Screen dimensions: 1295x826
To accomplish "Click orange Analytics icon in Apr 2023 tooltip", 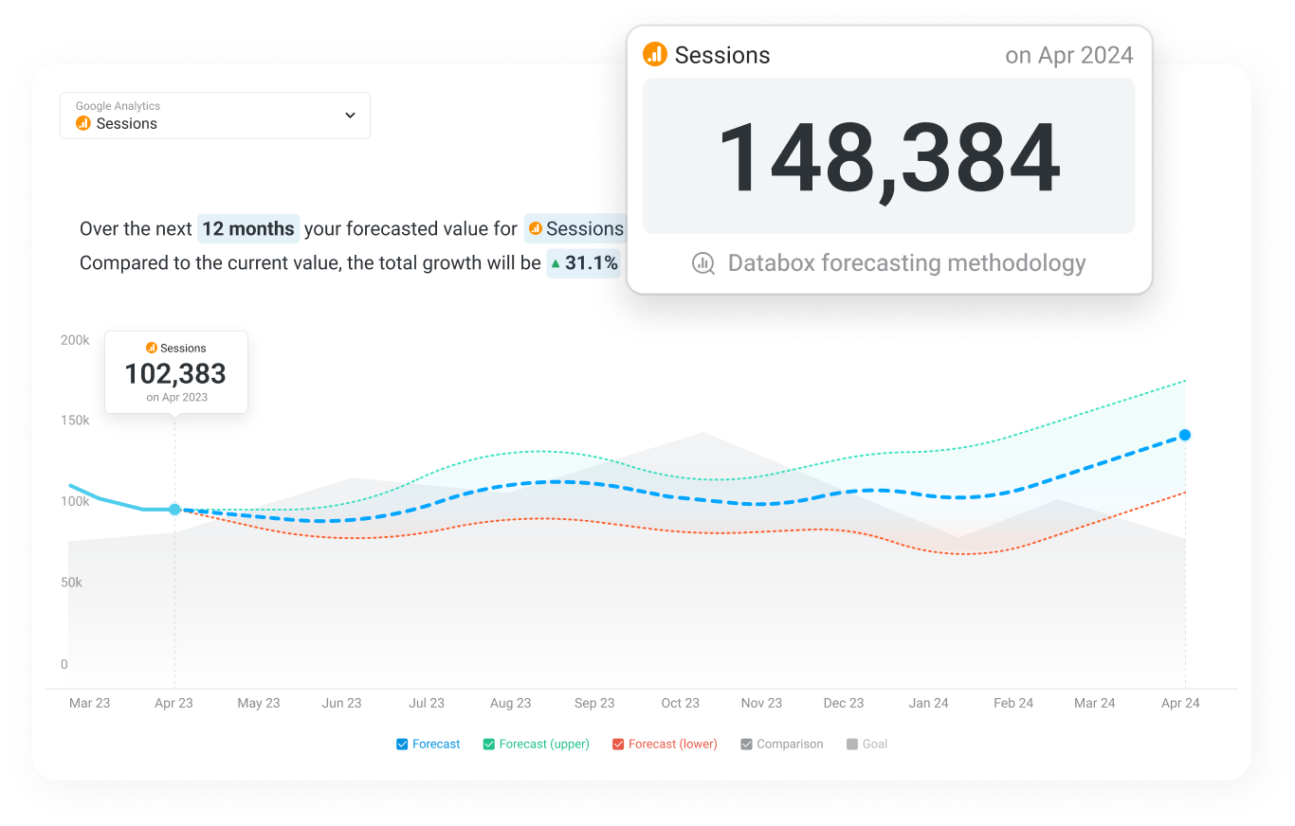I will (x=151, y=348).
